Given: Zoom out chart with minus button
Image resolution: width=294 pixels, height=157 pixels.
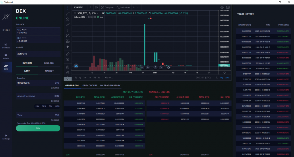Looking at the screenshot, I should 142,67.
